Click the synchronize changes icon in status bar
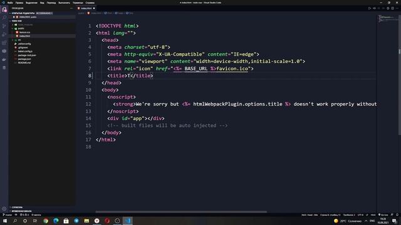The width and height of the screenshot is (401, 225). point(16,215)
